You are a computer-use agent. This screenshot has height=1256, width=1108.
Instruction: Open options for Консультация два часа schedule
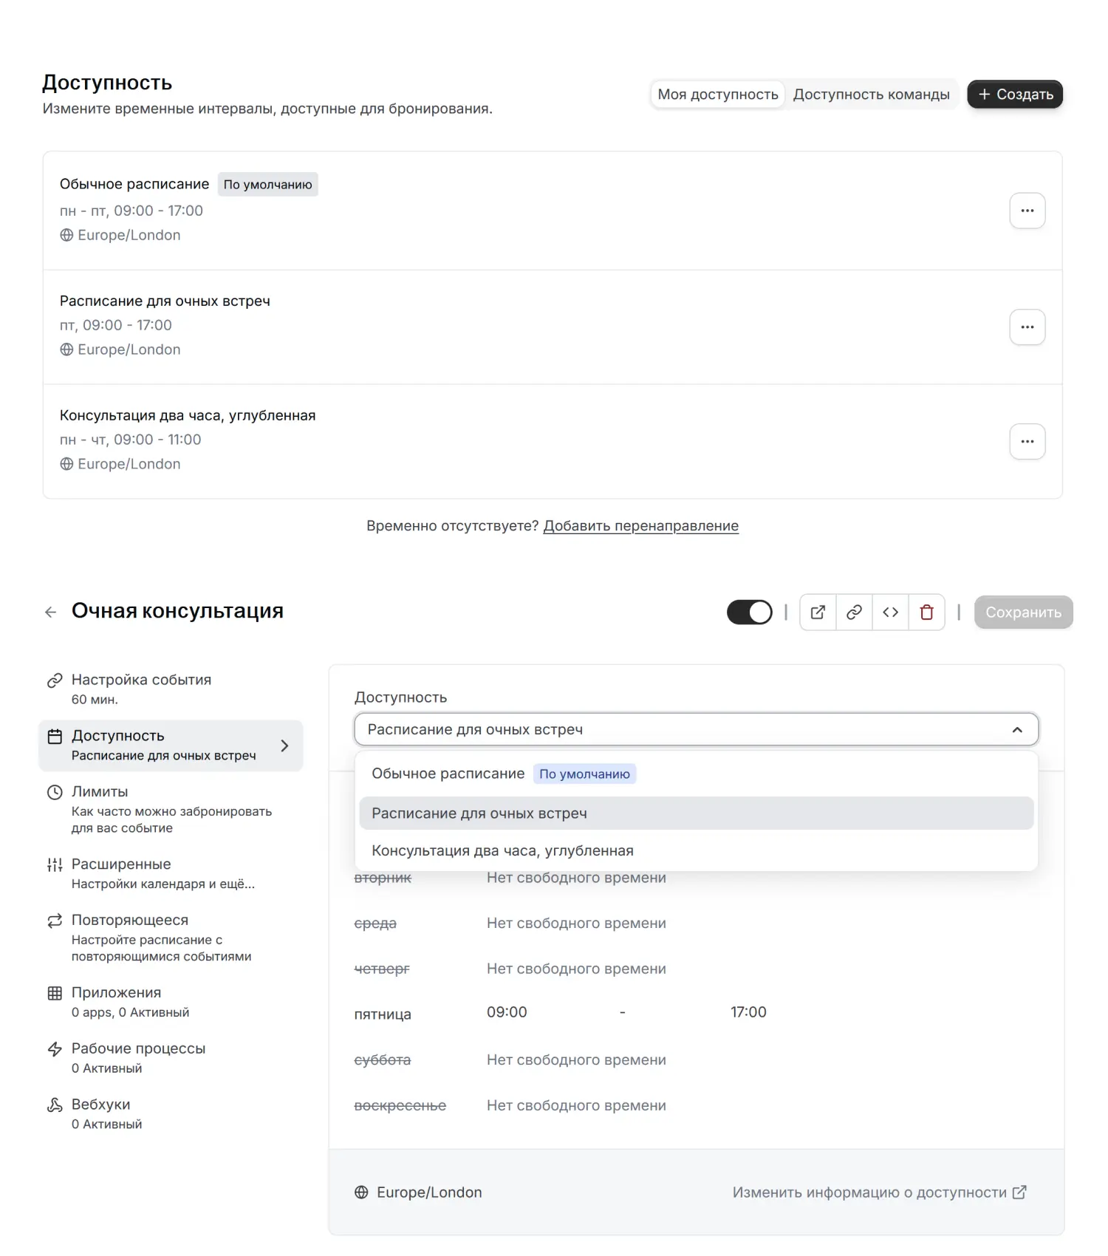point(1027,442)
